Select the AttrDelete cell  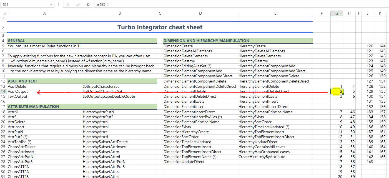pyautogui.click(x=45, y=122)
